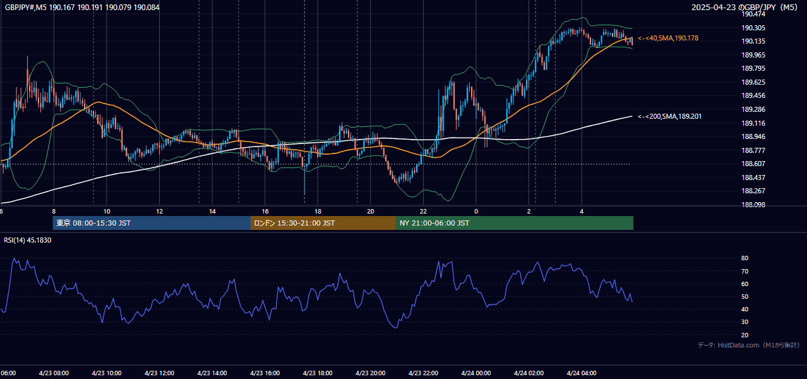The image size is (807, 379).
Task: Click the 189.116 price axis label
Action: click(x=753, y=123)
